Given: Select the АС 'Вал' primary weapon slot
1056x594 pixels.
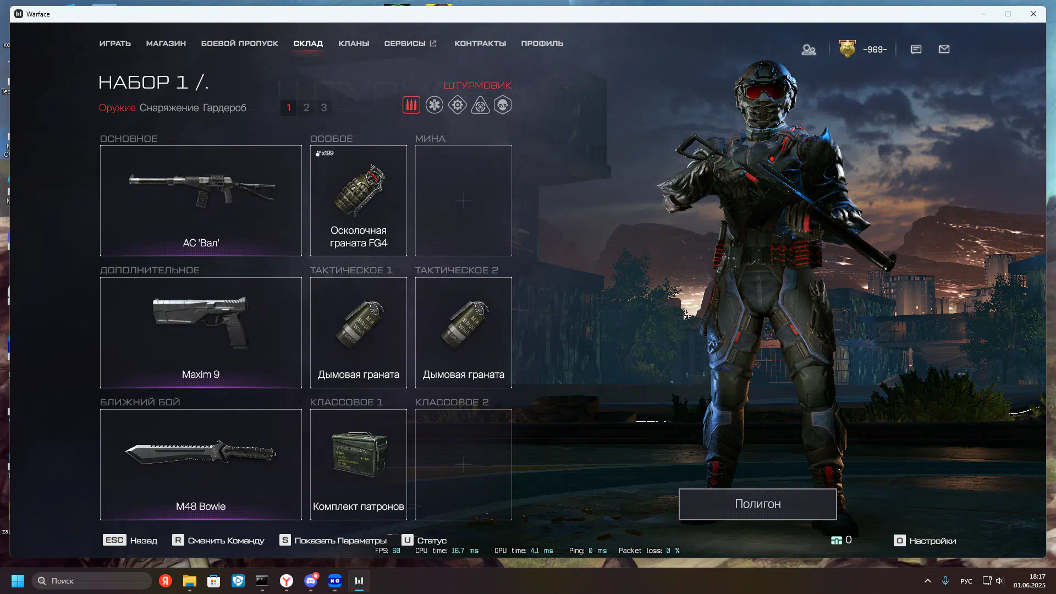Looking at the screenshot, I should pyautogui.click(x=201, y=201).
